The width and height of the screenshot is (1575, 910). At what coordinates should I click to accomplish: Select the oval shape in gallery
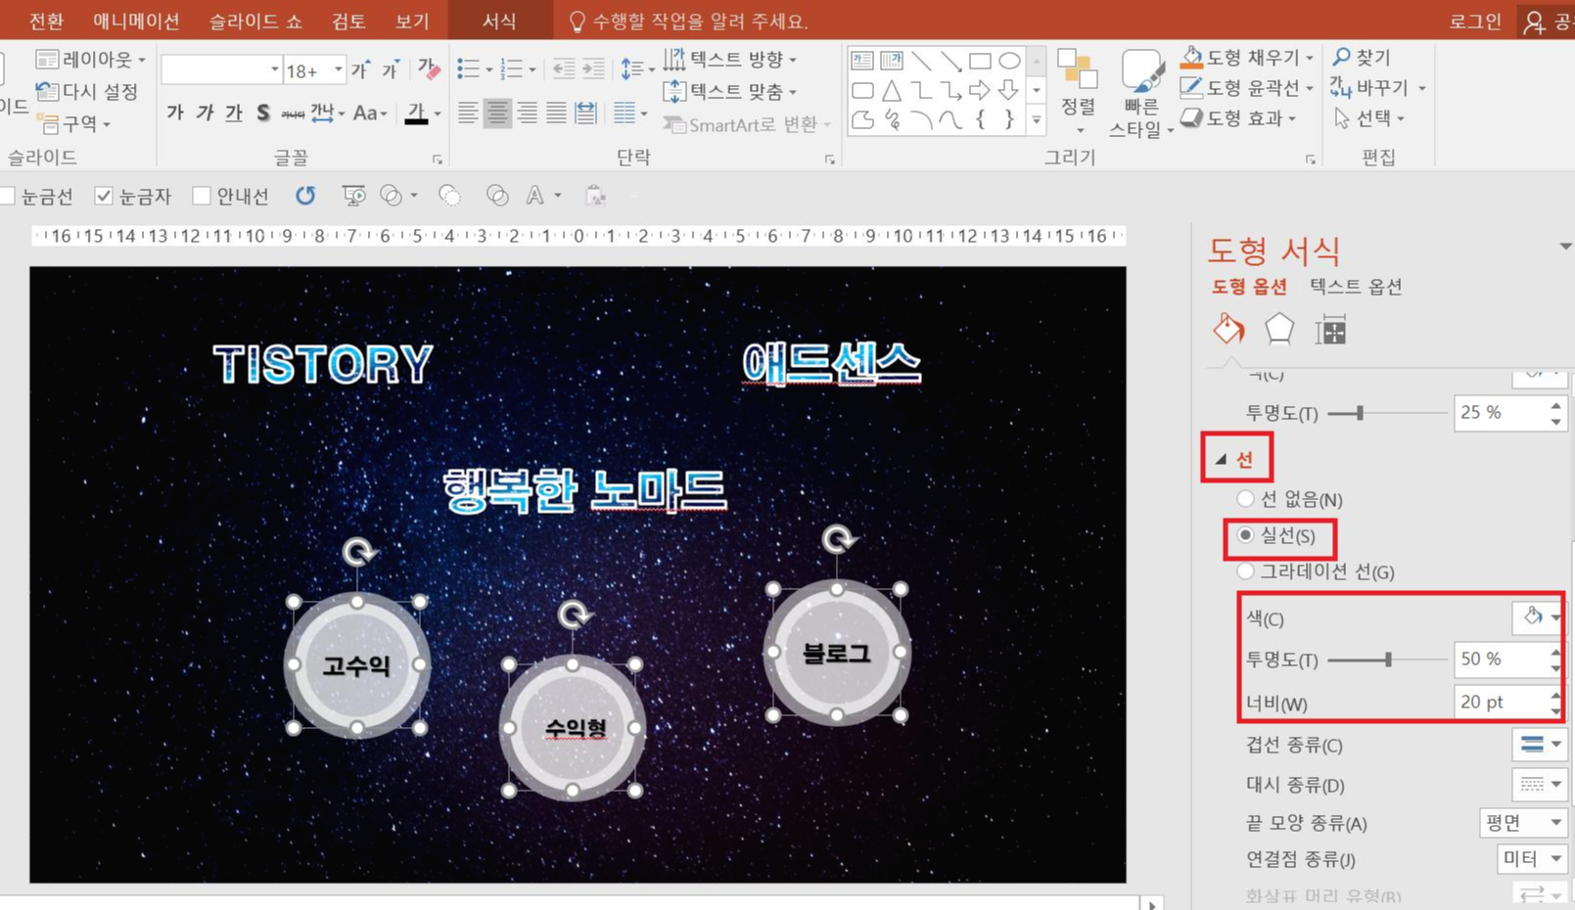coord(1009,61)
